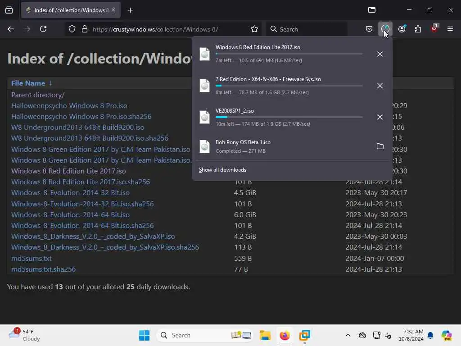Download Windows 8 Green Edition 2017 iso
The image size is (461, 346).
100,150
